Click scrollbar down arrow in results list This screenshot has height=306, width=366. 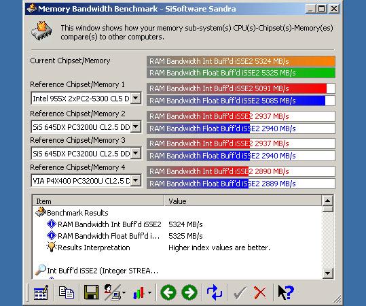pyautogui.click(x=328, y=273)
